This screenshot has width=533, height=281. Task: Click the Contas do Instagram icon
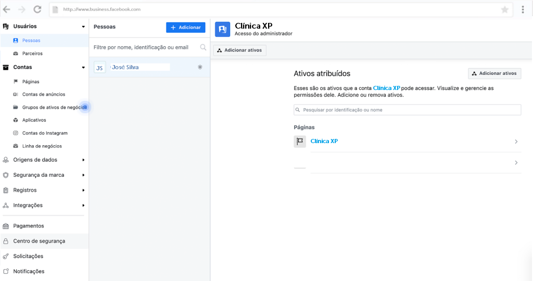coord(16,133)
